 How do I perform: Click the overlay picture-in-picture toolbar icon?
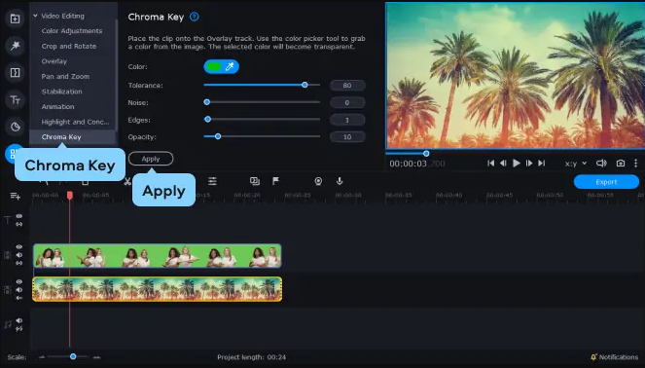click(255, 181)
